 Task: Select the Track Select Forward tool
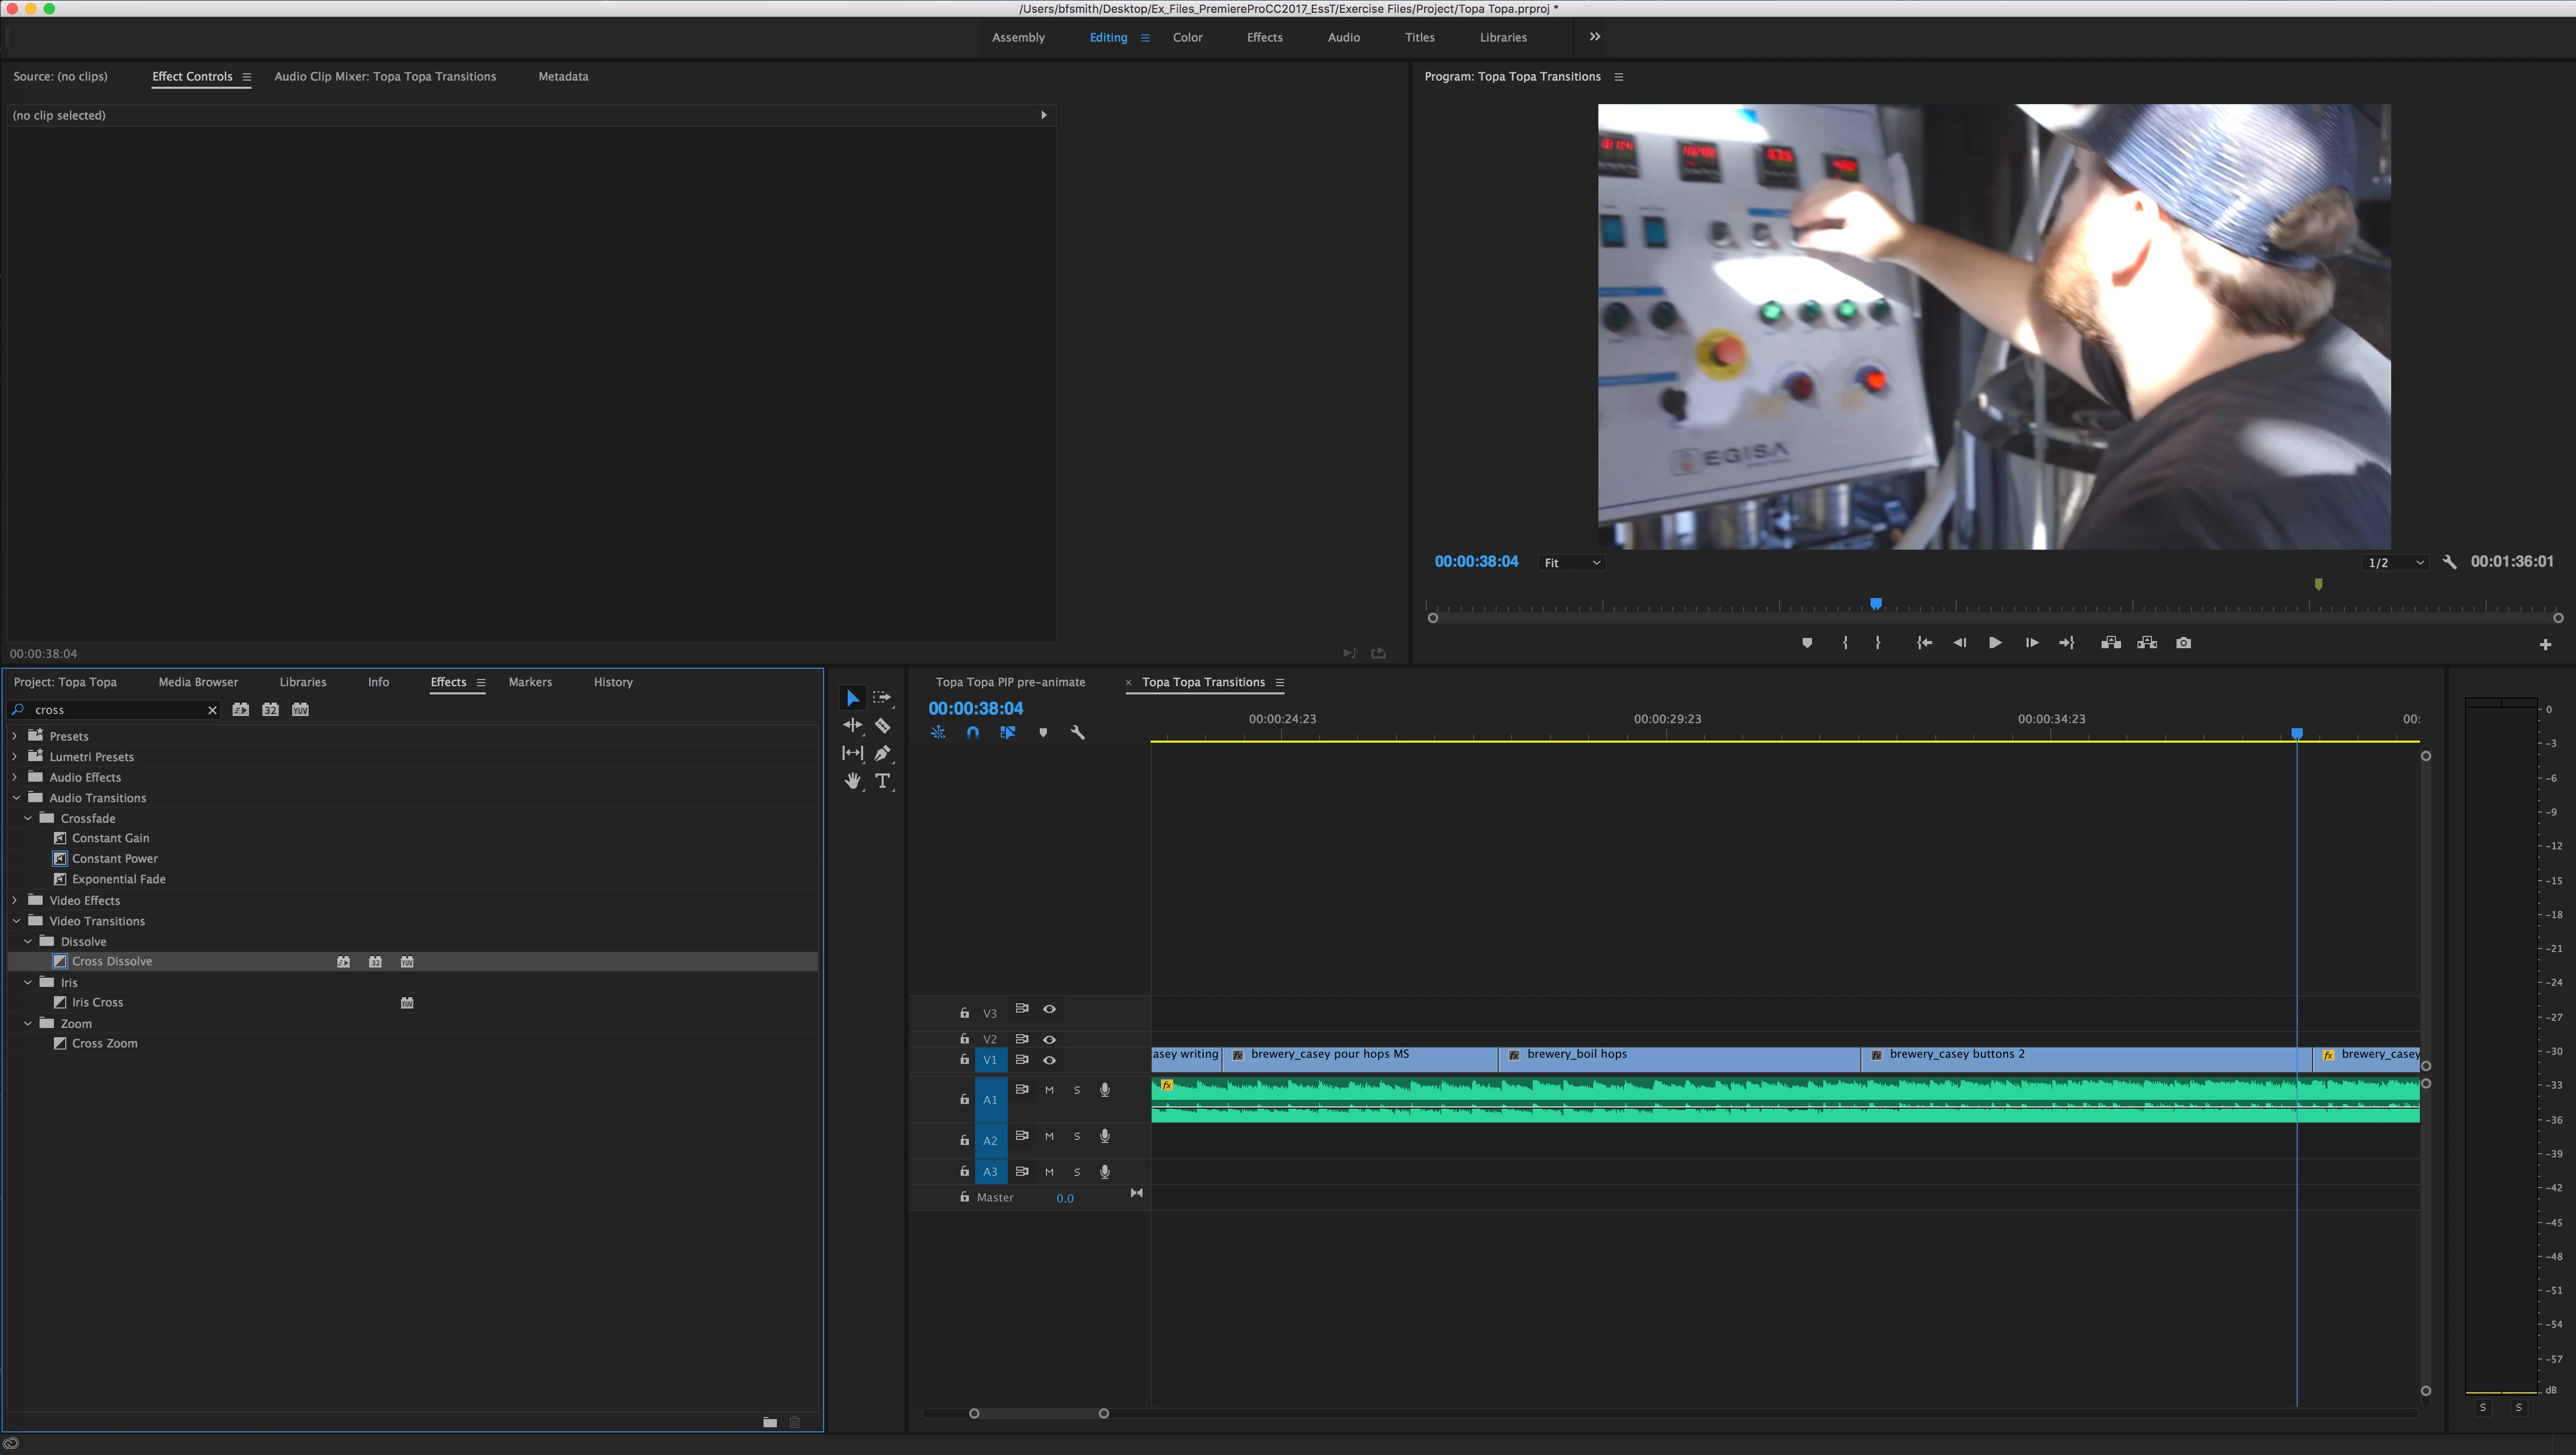click(x=882, y=697)
